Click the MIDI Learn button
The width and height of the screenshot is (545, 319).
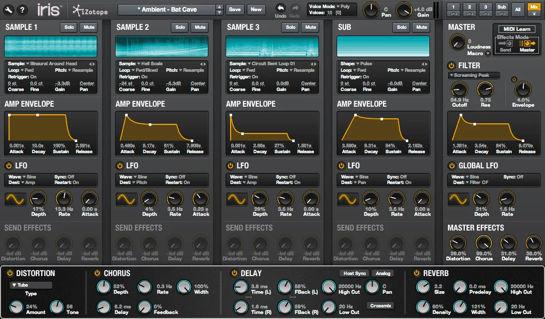[518, 29]
